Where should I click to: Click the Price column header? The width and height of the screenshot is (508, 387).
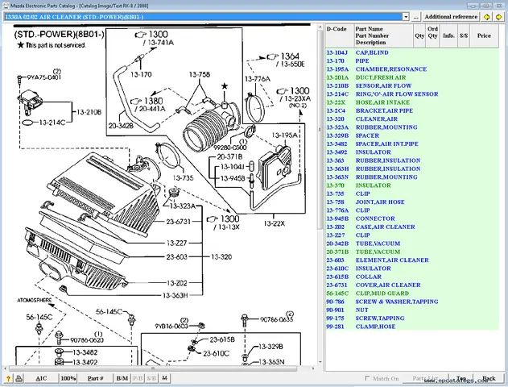coord(484,35)
